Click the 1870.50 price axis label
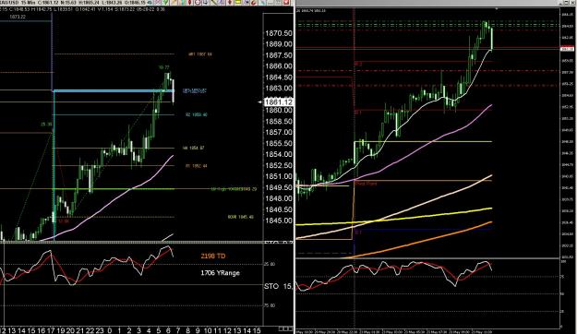577x334 pixels. coord(279,33)
